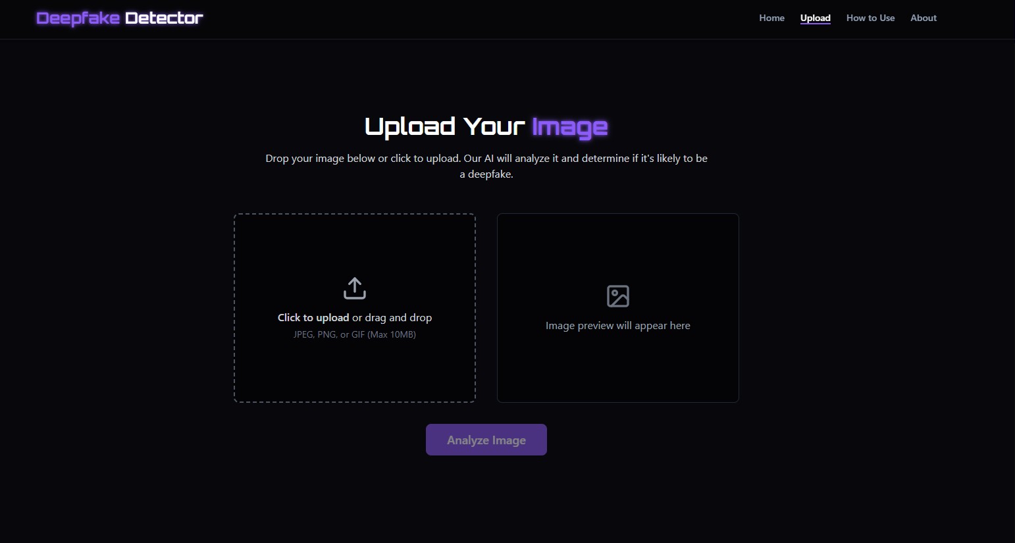Image resolution: width=1015 pixels, height=543 pixels.
Task: Click the purple Deepfake word in logo
Action: (x=78, y=18)
